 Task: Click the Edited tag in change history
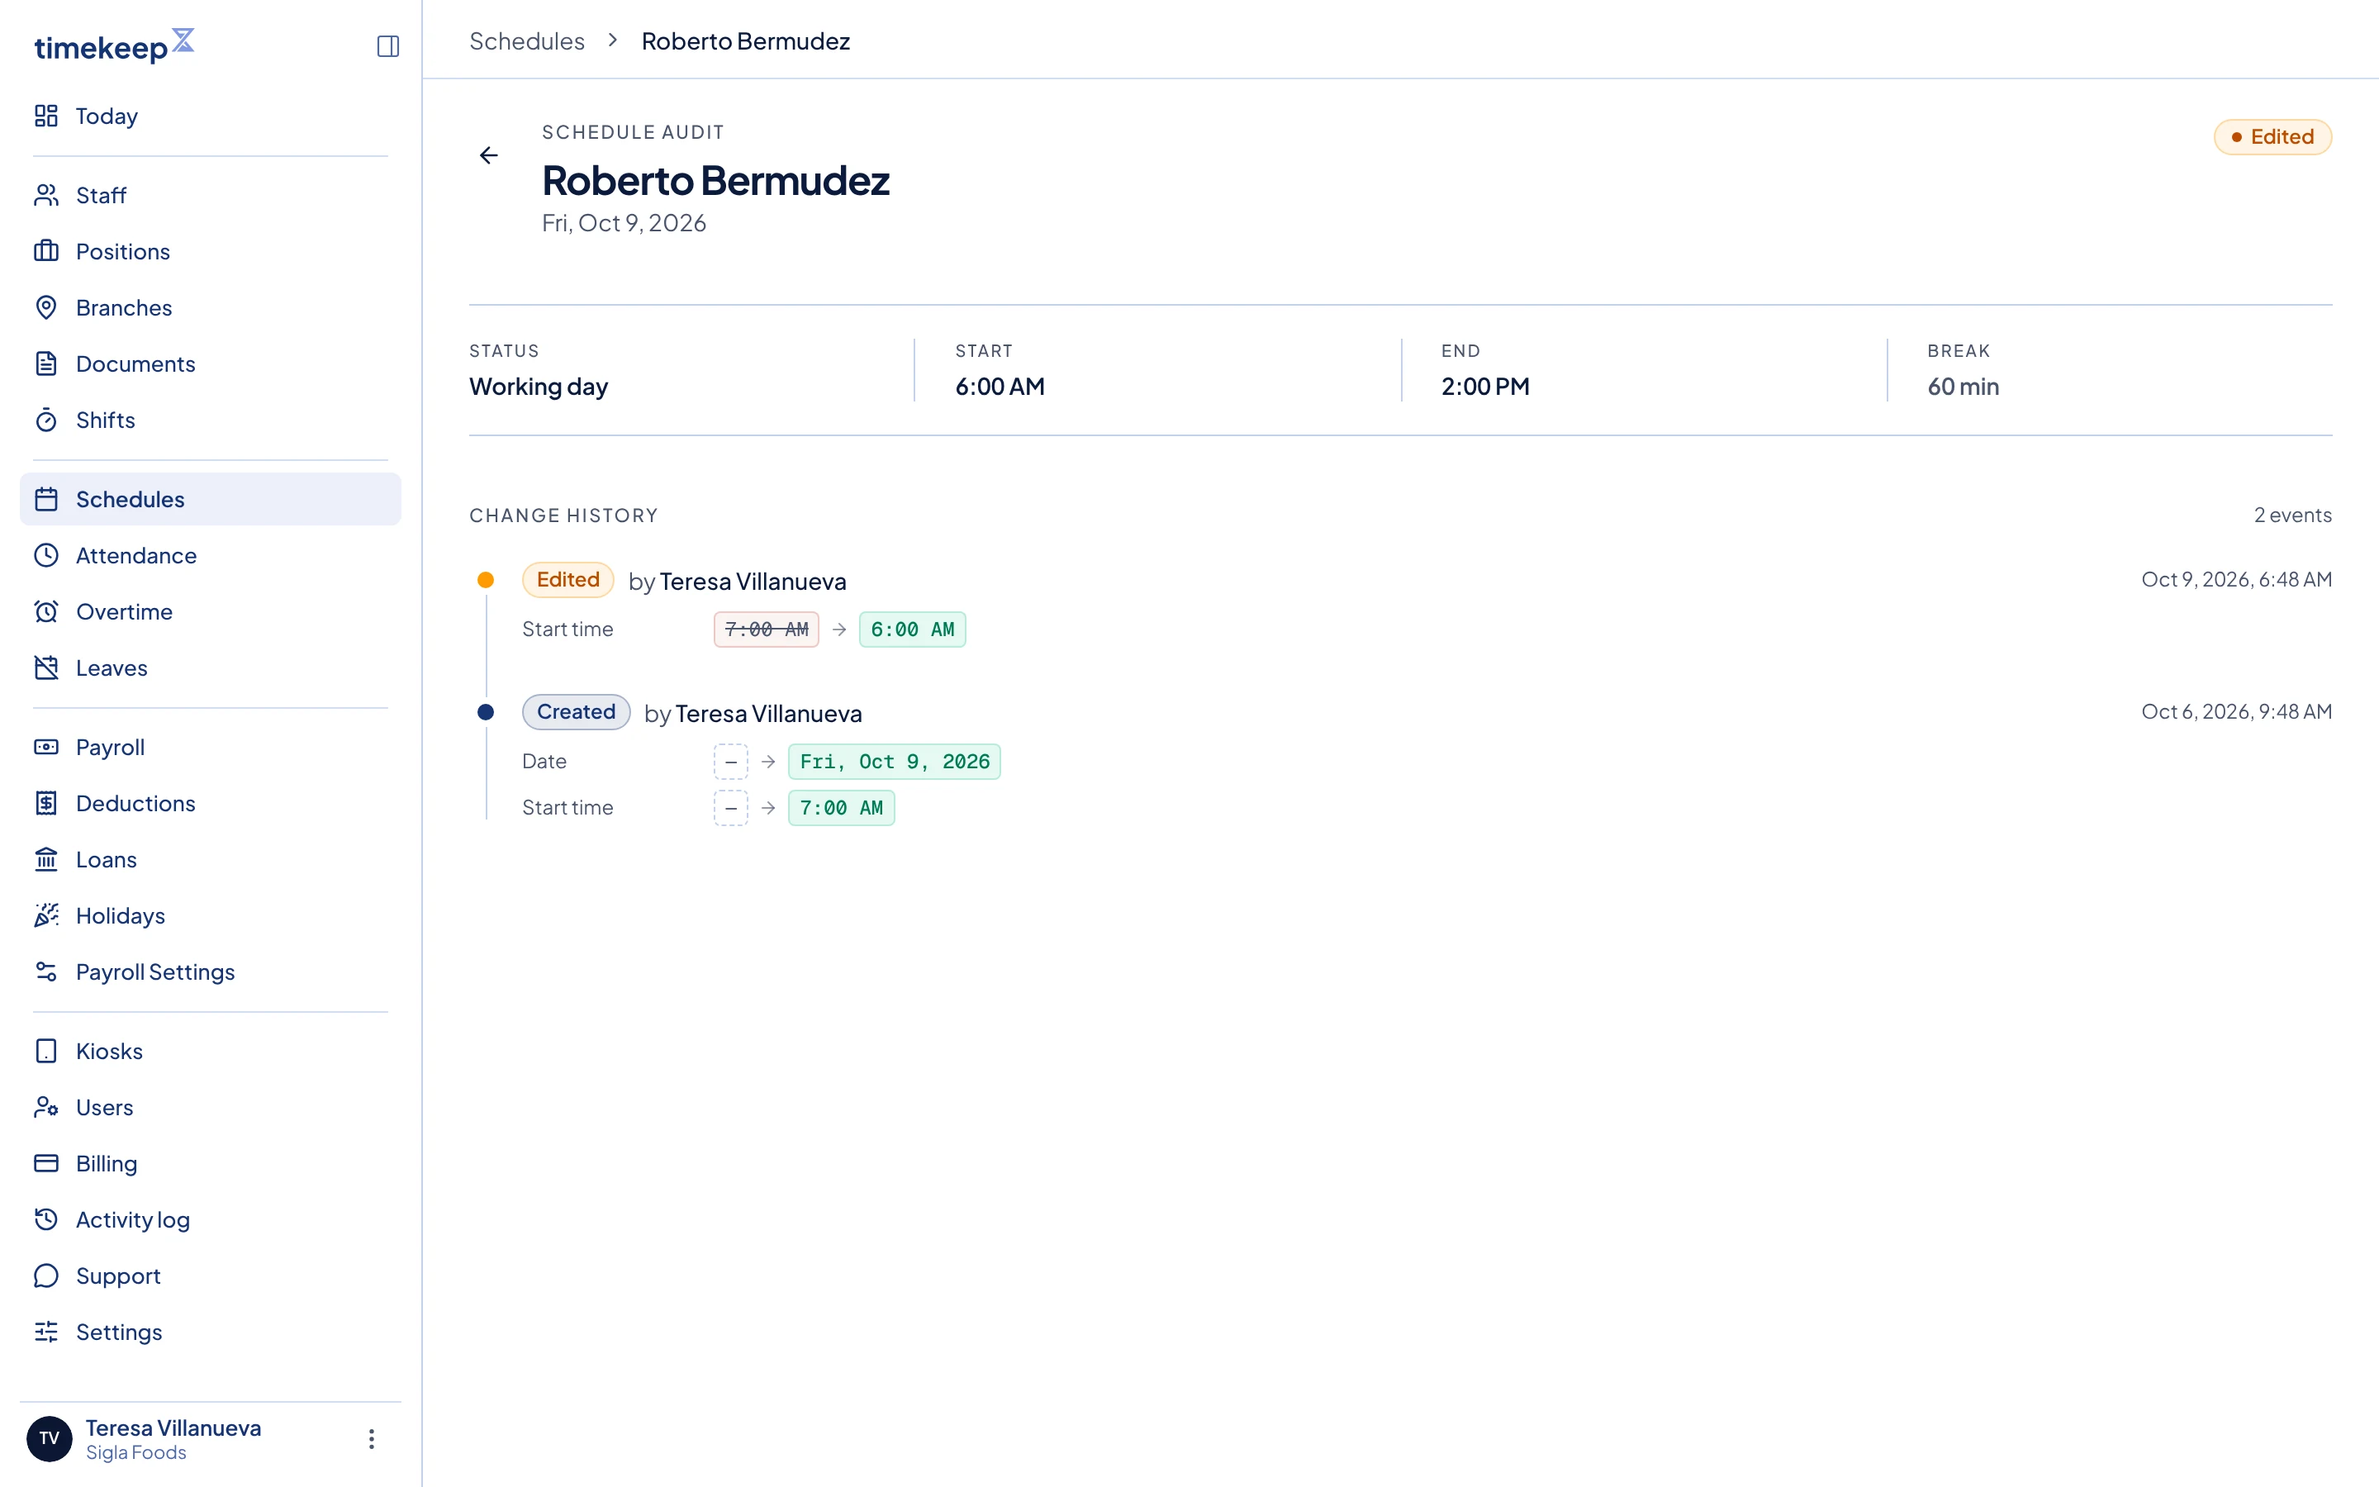(x=568, y=579)
